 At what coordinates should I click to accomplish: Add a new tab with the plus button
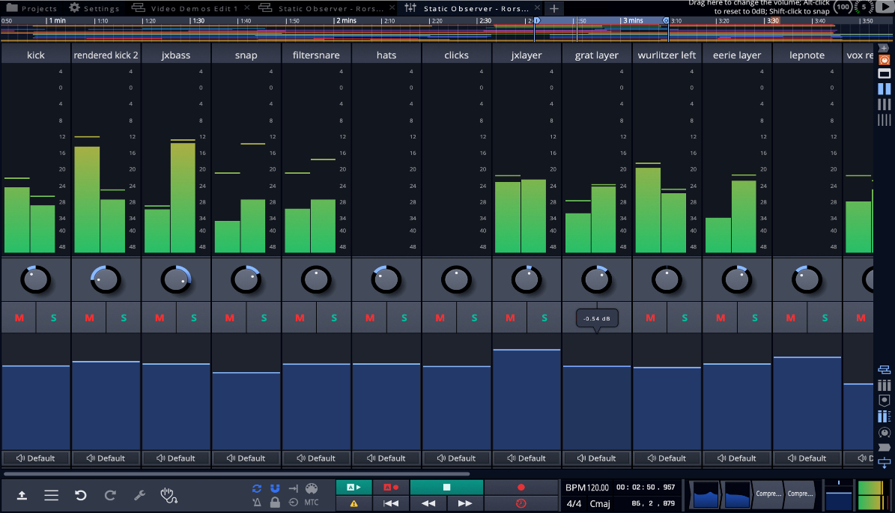(553, 8)
